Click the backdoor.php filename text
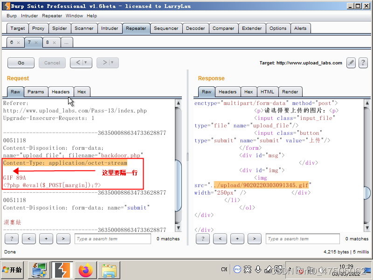373x280 pixels. 121,155
